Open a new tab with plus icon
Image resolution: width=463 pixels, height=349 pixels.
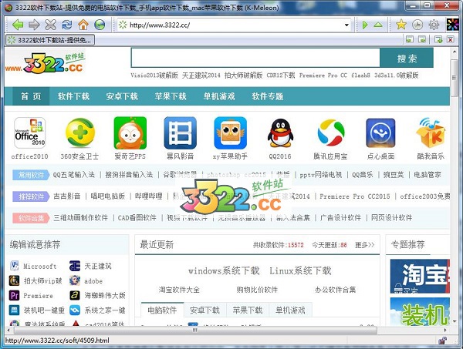tap(438, 39)
